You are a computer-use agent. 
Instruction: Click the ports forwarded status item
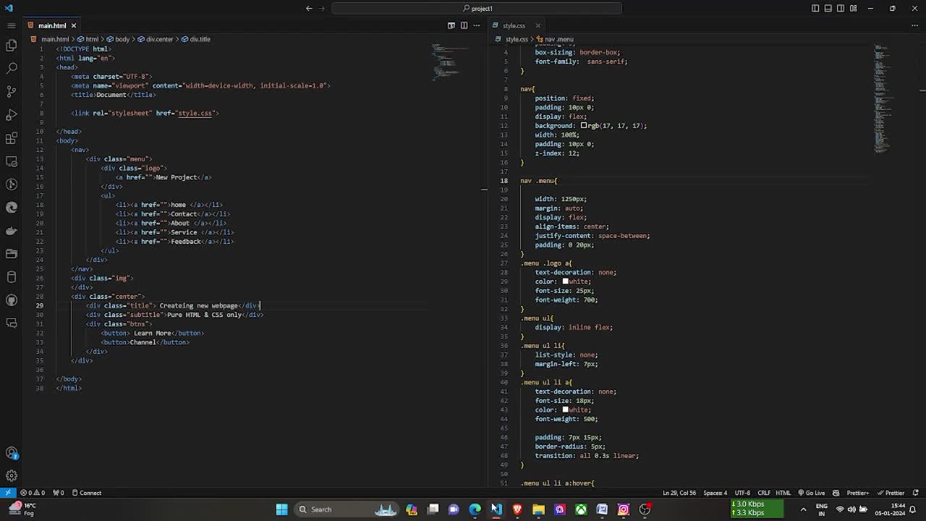click(58, 493)
